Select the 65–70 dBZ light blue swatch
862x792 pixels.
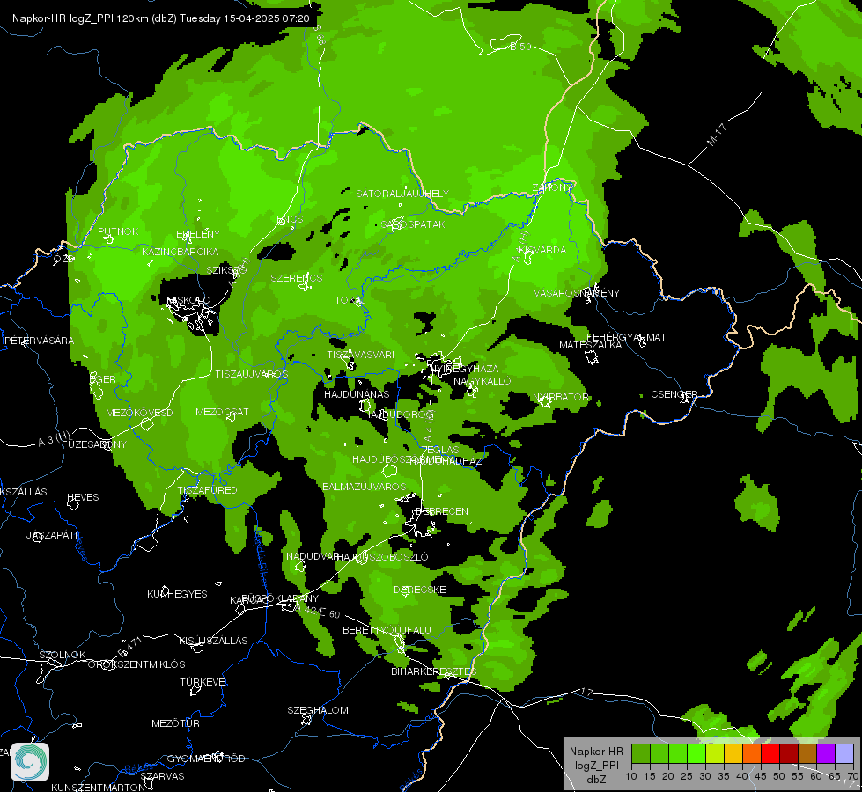(x=844, y=754)
